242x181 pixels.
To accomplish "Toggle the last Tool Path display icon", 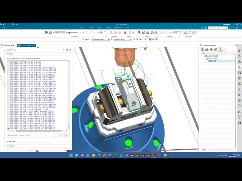I will tap(194, 33).
